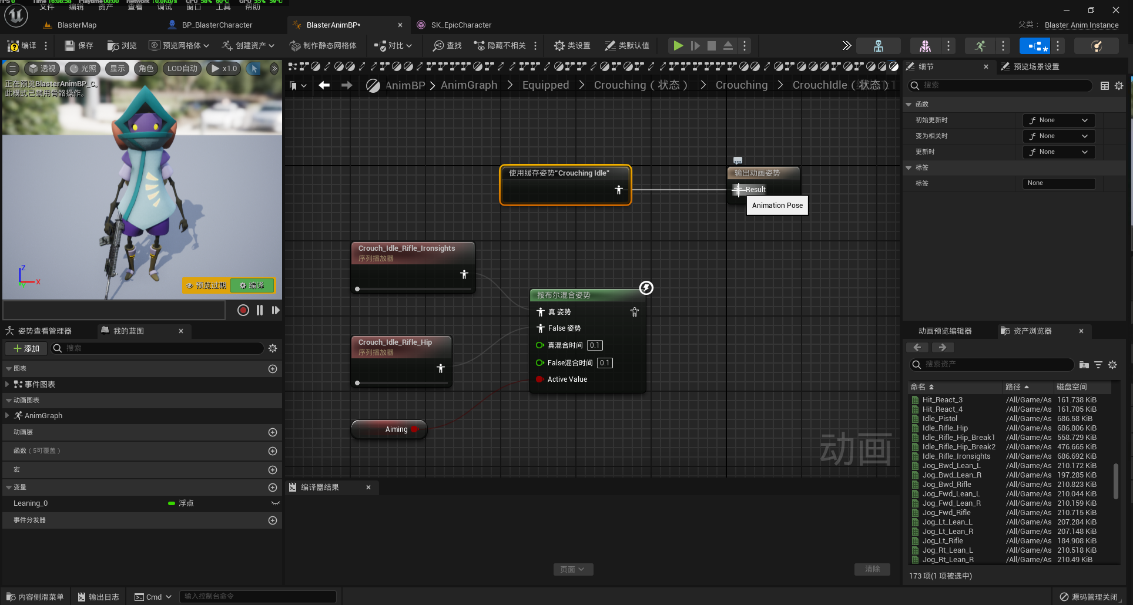Toggle Lit view mode in viewport
Viewport: 1133px width, 605px height.
pos(83,69)
